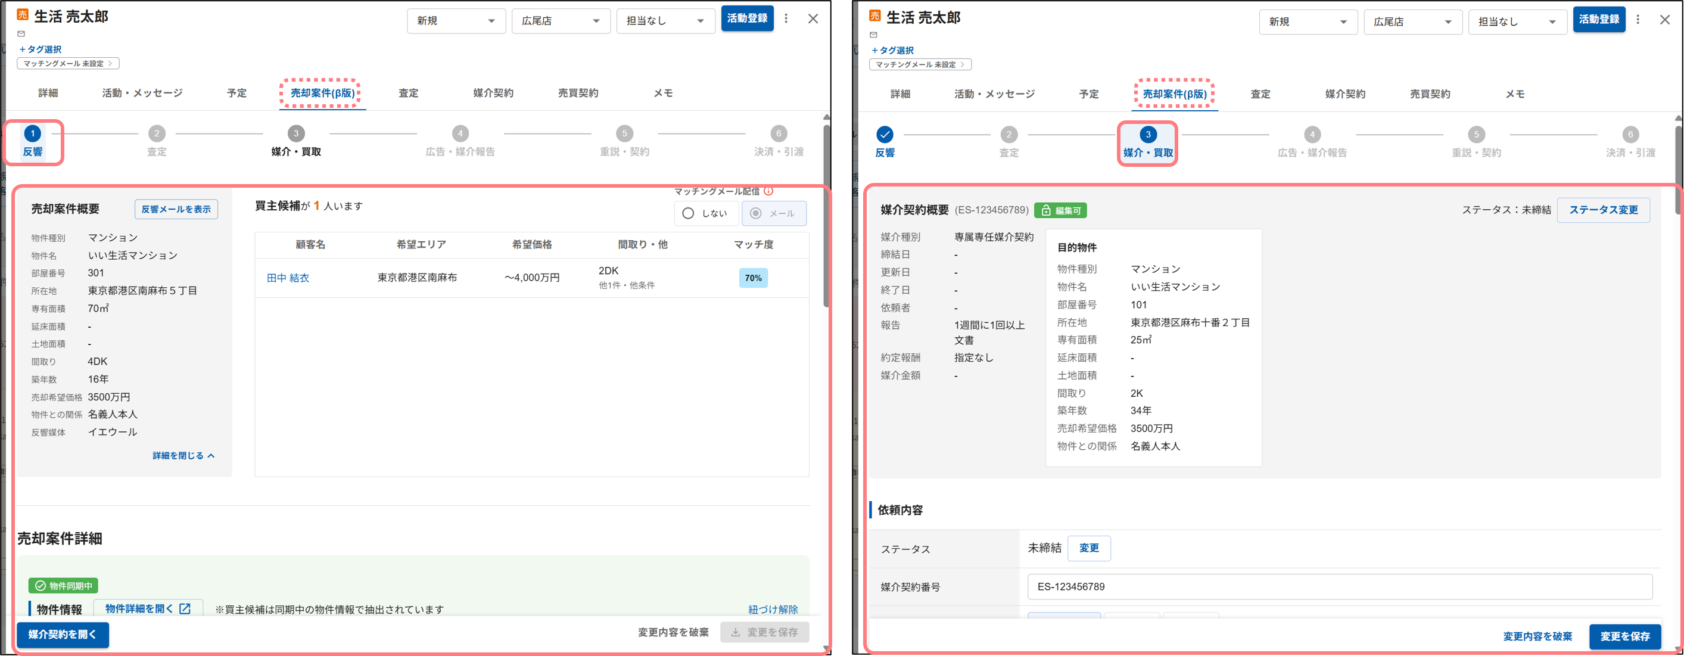Click the info icon beside マッチングメール配信
1684x656 pixels.
coord(769,191)
